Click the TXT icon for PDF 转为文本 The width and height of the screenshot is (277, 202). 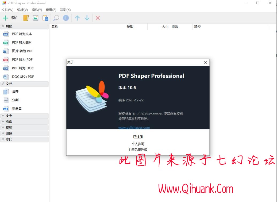[6, 34]
